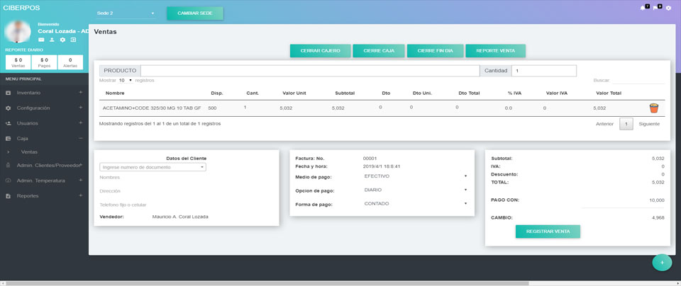Click the Admin. Temperatura info icon

pyautogui.click(x=8, y=181)
